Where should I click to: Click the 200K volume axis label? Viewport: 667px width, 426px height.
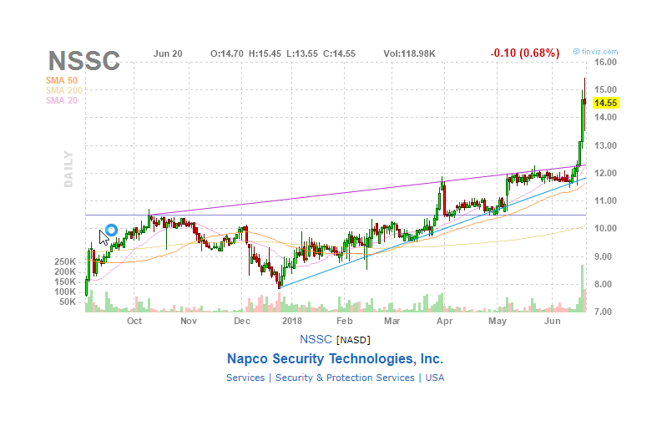tap(64, 272)
